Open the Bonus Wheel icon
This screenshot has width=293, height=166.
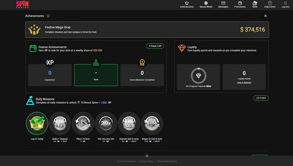coord(206,3)
